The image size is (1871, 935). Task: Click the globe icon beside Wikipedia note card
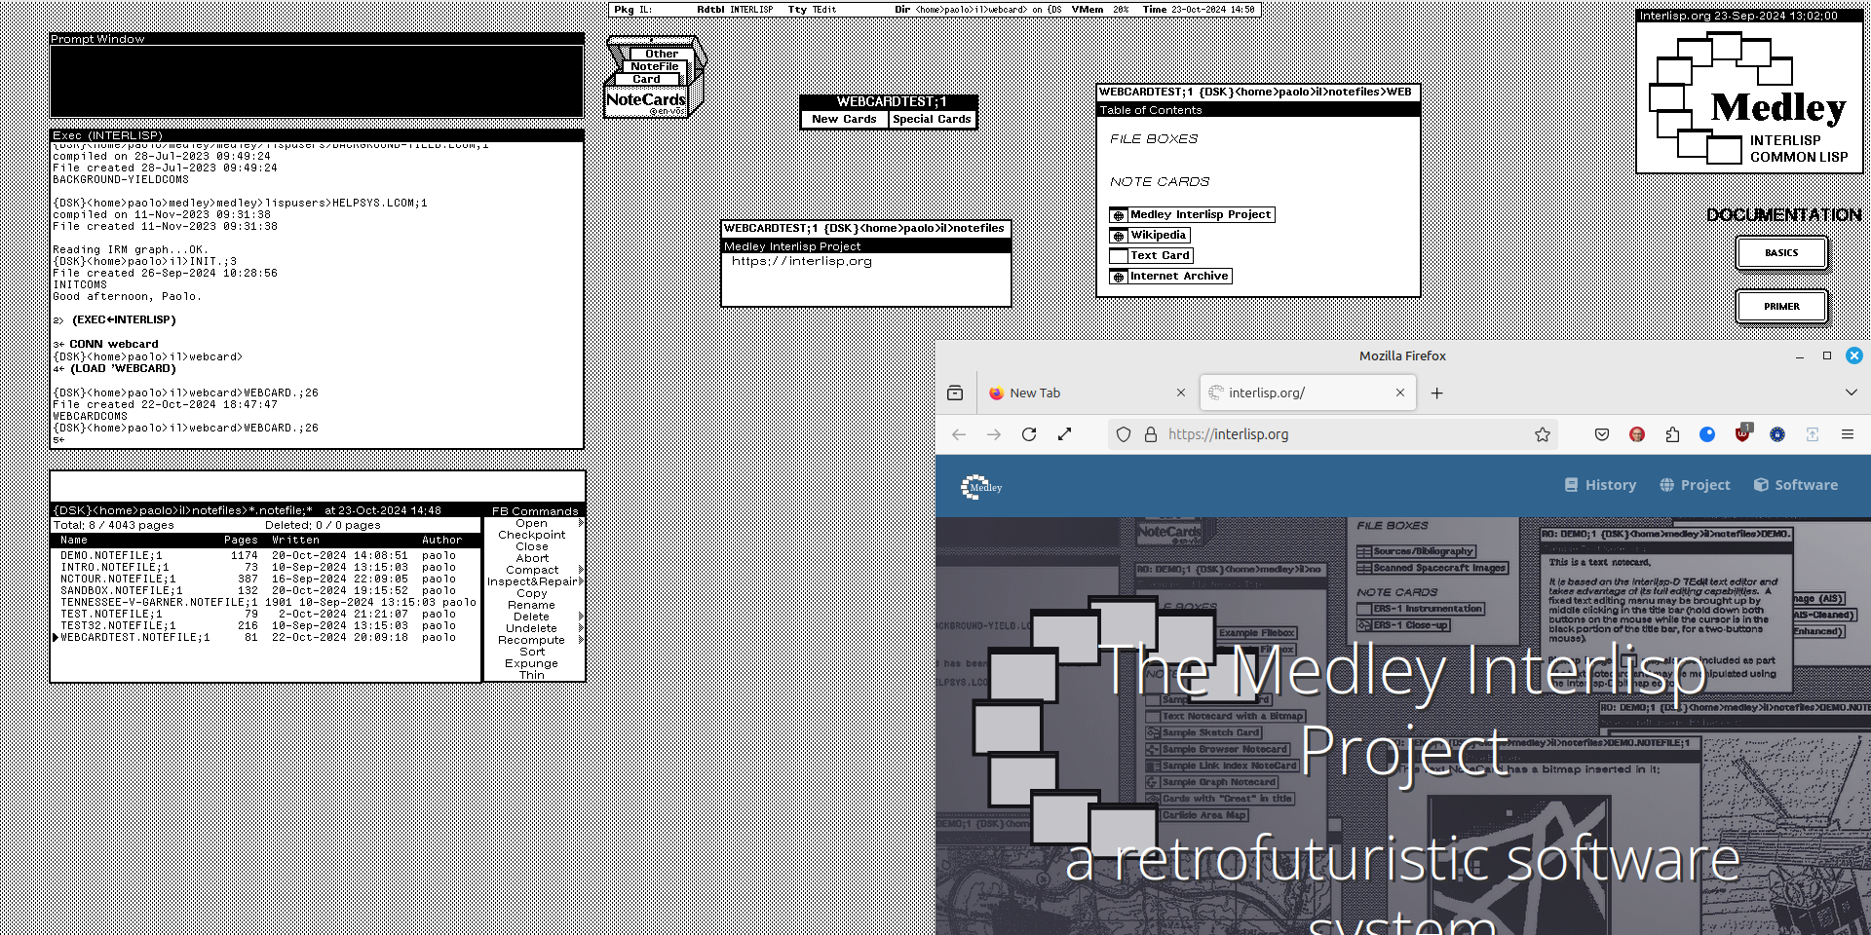point(1118,235)
